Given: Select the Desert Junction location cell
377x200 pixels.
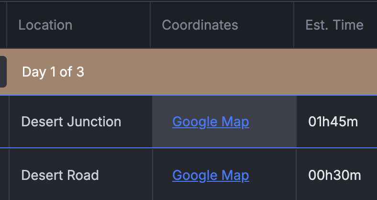Looking at the screenshot, I should [80, 122].
